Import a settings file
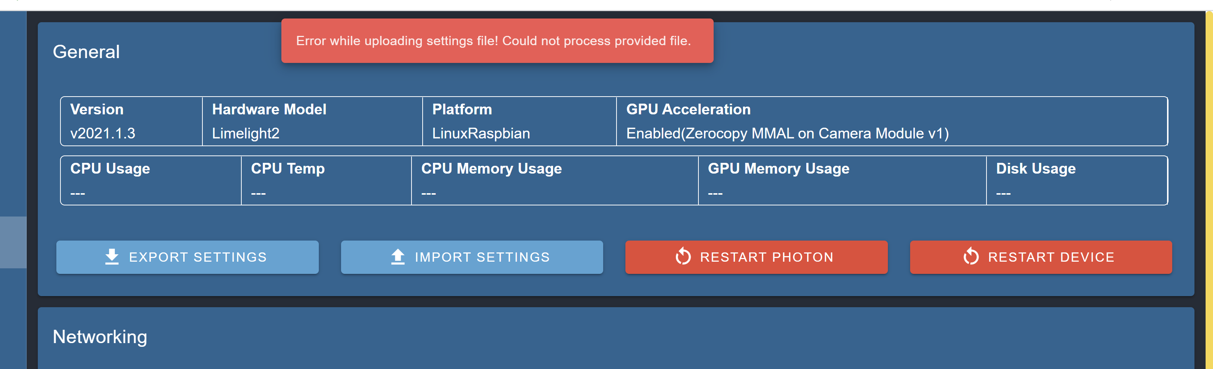Image resolution: width=1213 pixels, height=369 pixels. (x=471, y=256)
